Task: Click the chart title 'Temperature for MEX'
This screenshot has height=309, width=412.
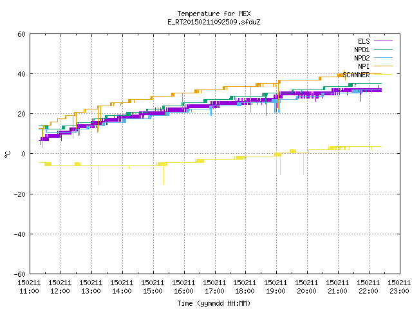Action: (214, 14)
